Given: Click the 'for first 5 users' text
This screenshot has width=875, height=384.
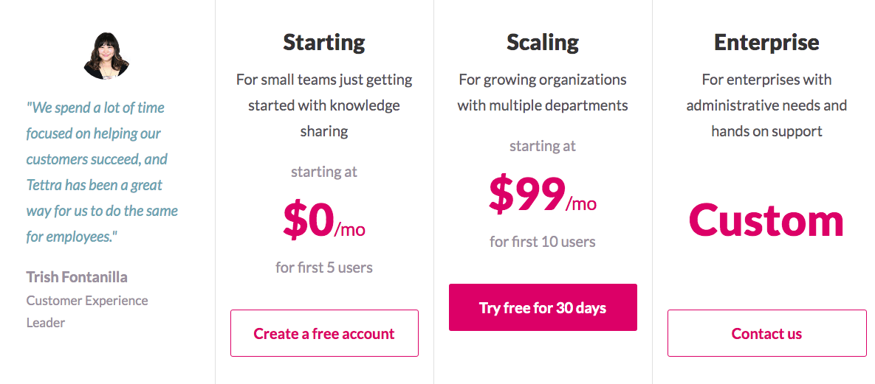Looking at the screenshot, I should click(324, 268).
